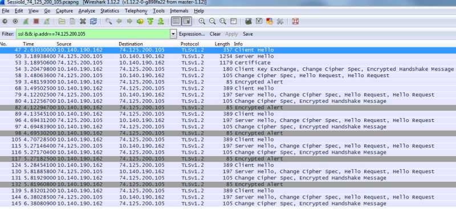Sort by the Destination column header

(131, 44)
